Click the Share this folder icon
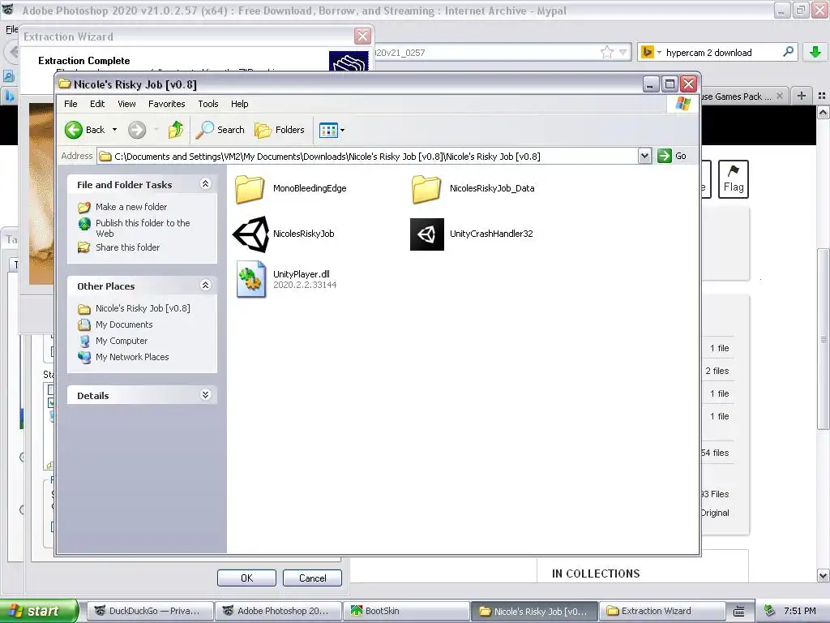Screen dimensions: 830x623 (84, 247)
